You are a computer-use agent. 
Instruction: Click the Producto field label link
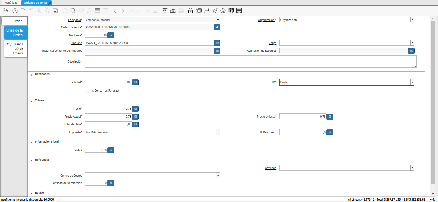pyautogui.click(x=76, y=43)
